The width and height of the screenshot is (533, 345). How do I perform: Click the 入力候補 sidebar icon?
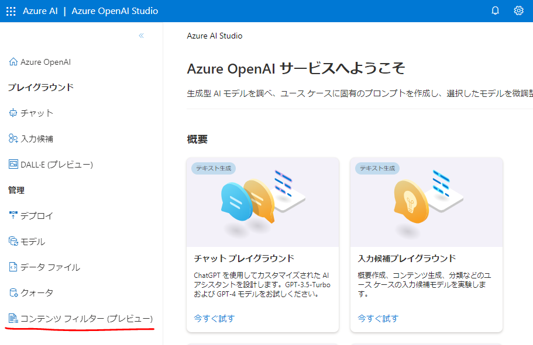[13, 138]
